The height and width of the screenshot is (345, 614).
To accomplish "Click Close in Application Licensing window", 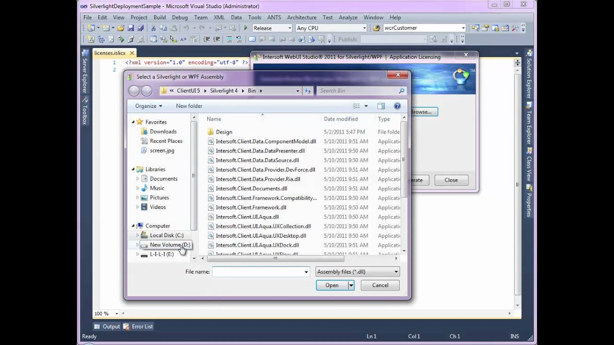I will 451,180.
